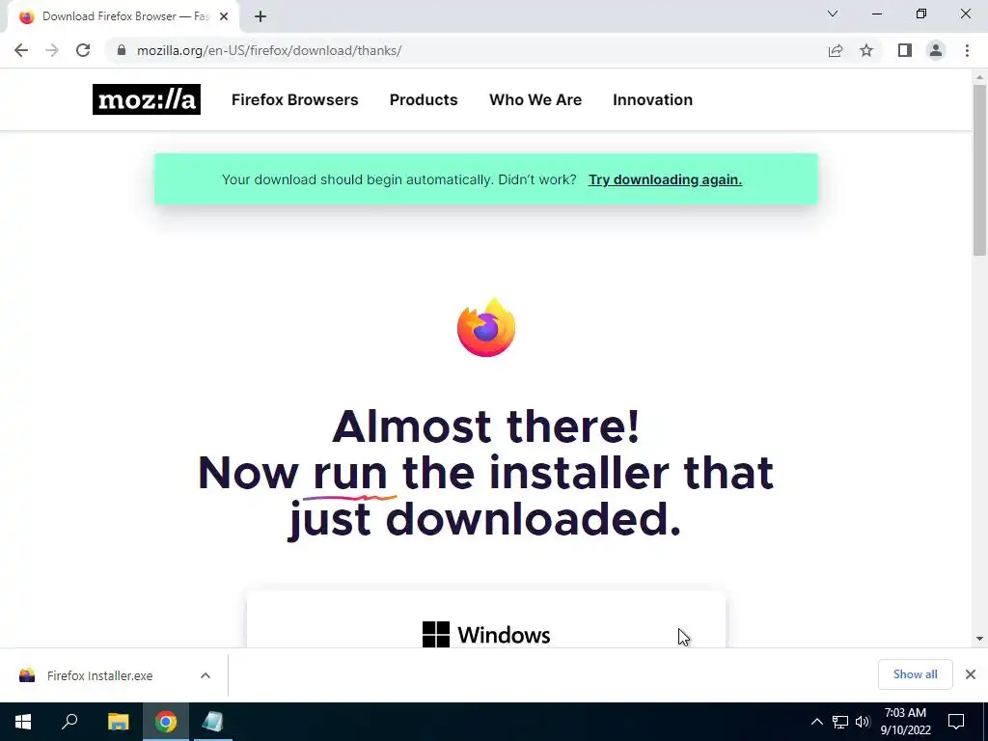Open the notification center icon

[956, 722]
